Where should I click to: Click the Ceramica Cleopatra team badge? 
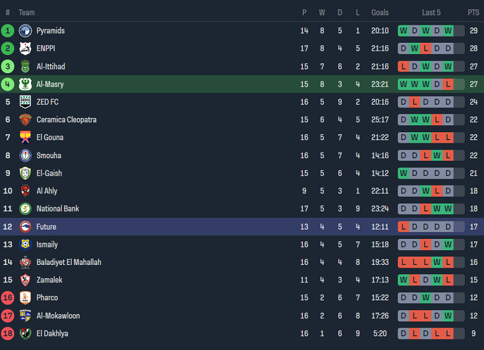25,120
